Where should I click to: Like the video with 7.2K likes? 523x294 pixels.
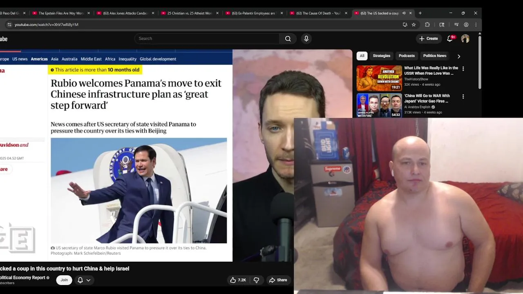[x=238, y=280]
